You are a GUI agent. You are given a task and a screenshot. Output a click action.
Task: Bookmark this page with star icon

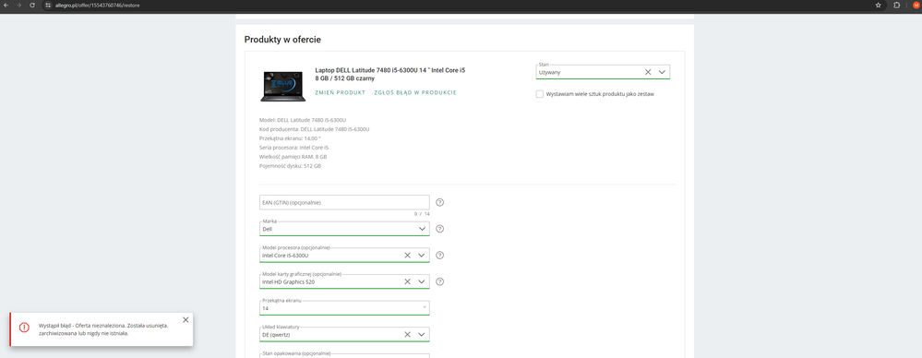coord(878,5)
